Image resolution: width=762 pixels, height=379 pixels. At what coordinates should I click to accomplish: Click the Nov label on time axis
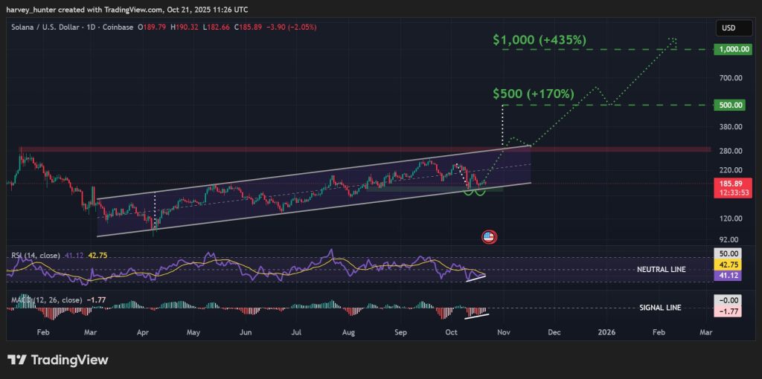tap(504, 331)
